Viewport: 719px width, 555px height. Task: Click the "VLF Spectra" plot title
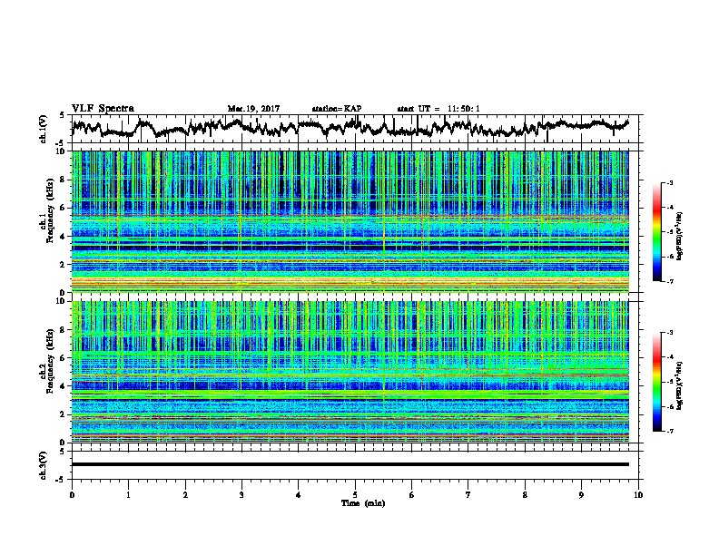pyautogui.click(x=103, y=109)
